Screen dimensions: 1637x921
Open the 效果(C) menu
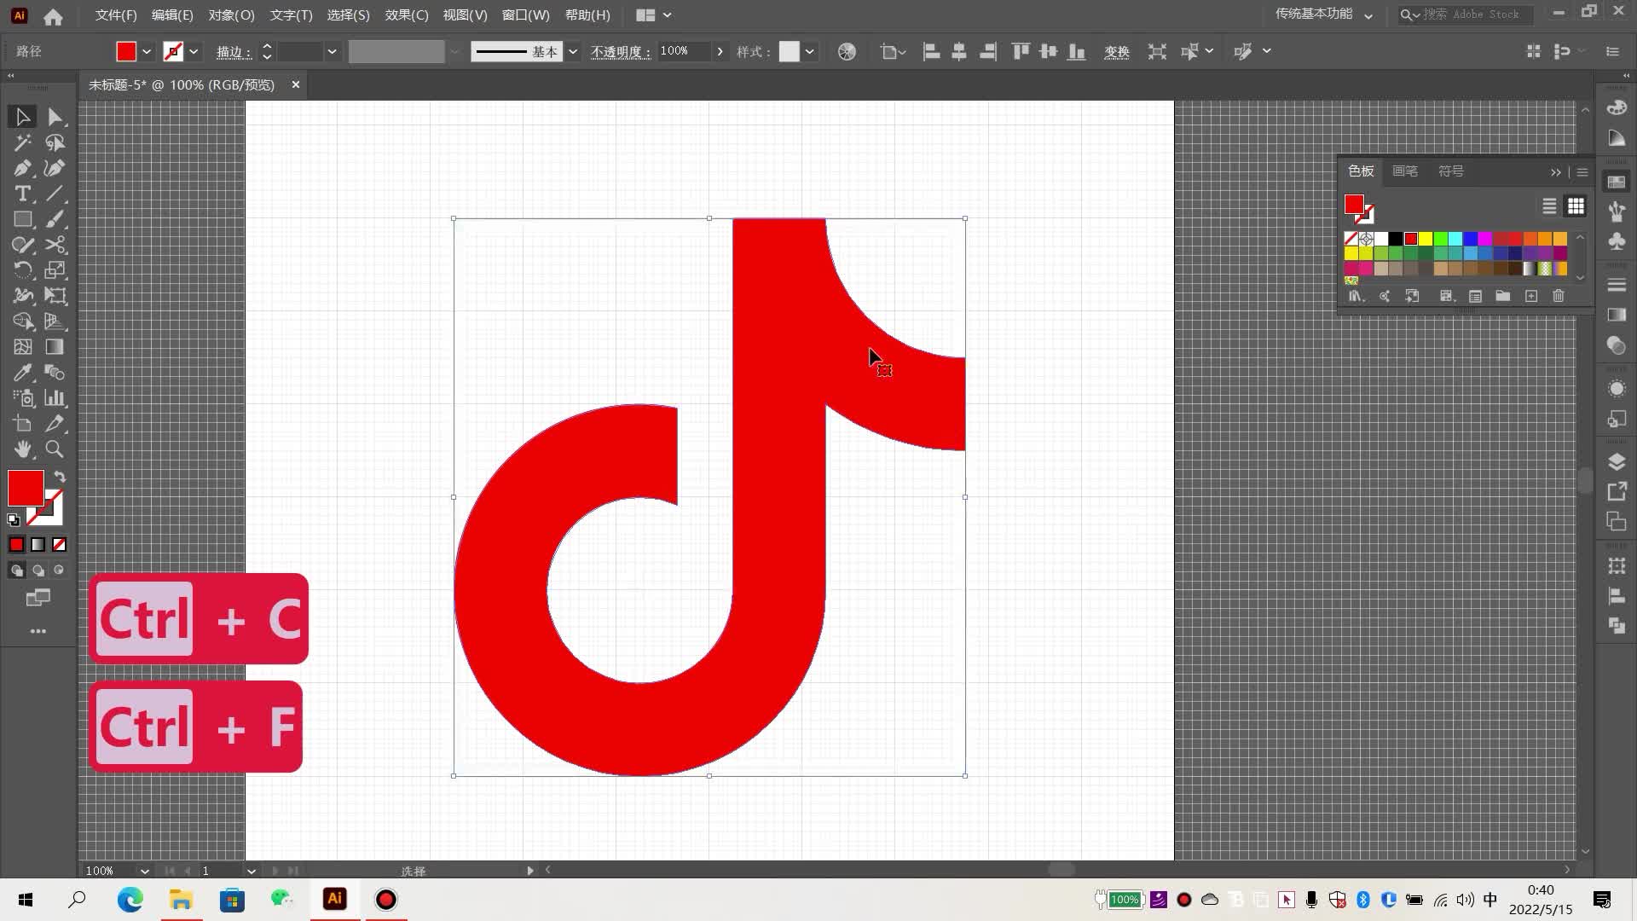coord(406,15)
